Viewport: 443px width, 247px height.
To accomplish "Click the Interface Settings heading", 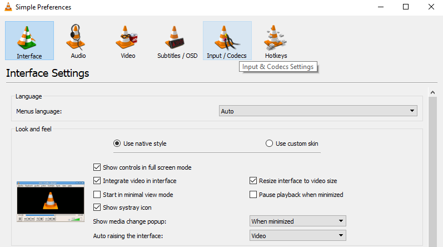I will pos(47,73).
